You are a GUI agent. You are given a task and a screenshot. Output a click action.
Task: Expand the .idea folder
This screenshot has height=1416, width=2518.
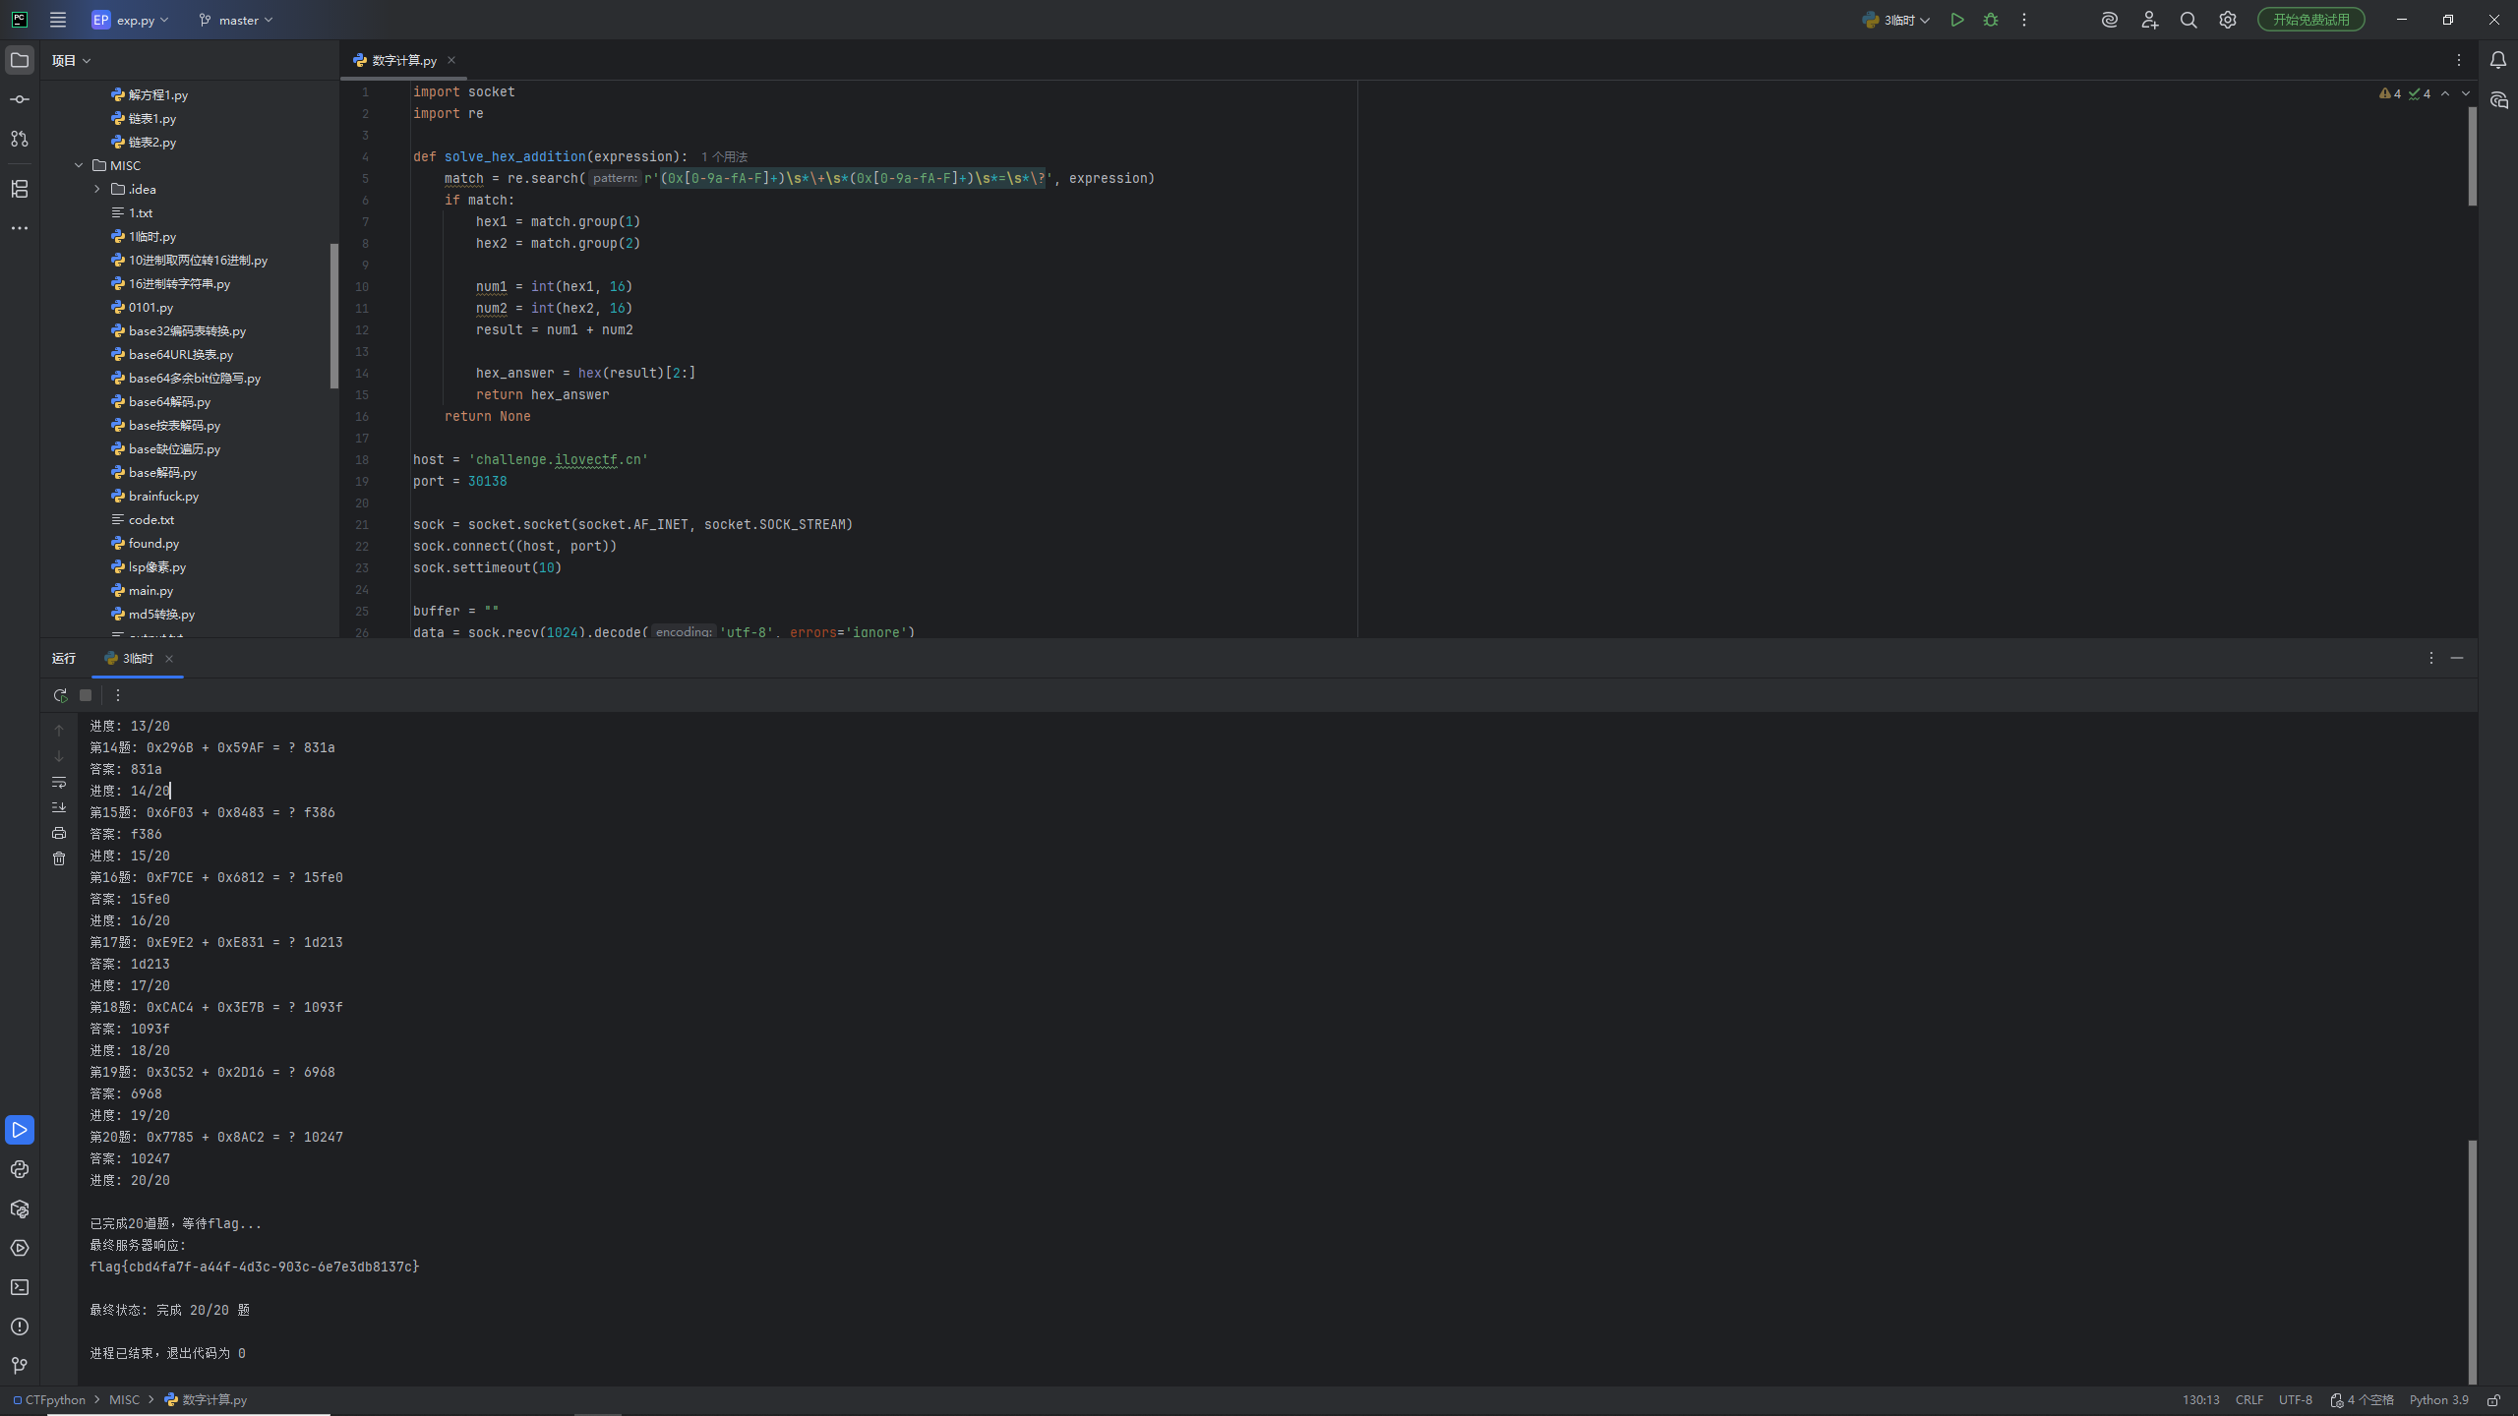(97, 189)
